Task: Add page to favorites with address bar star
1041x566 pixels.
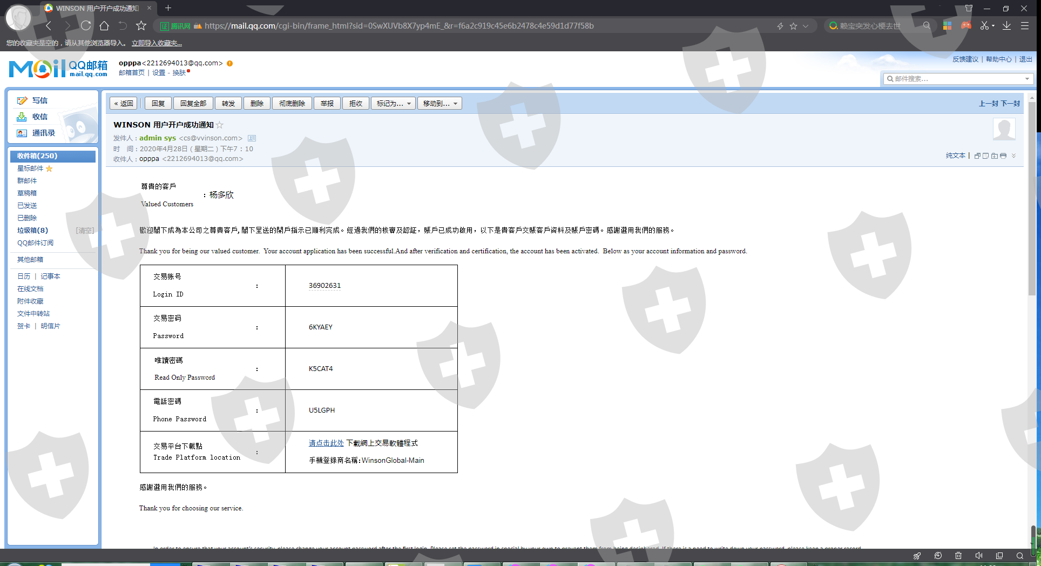Action: click(x=793, y=26)
